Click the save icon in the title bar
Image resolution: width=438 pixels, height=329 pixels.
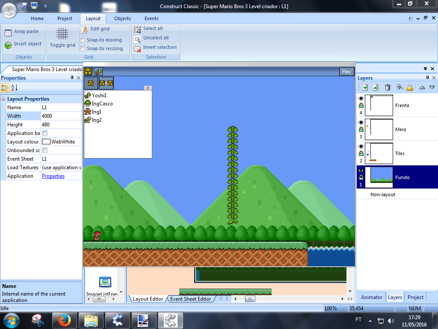(x=24, y=5)
